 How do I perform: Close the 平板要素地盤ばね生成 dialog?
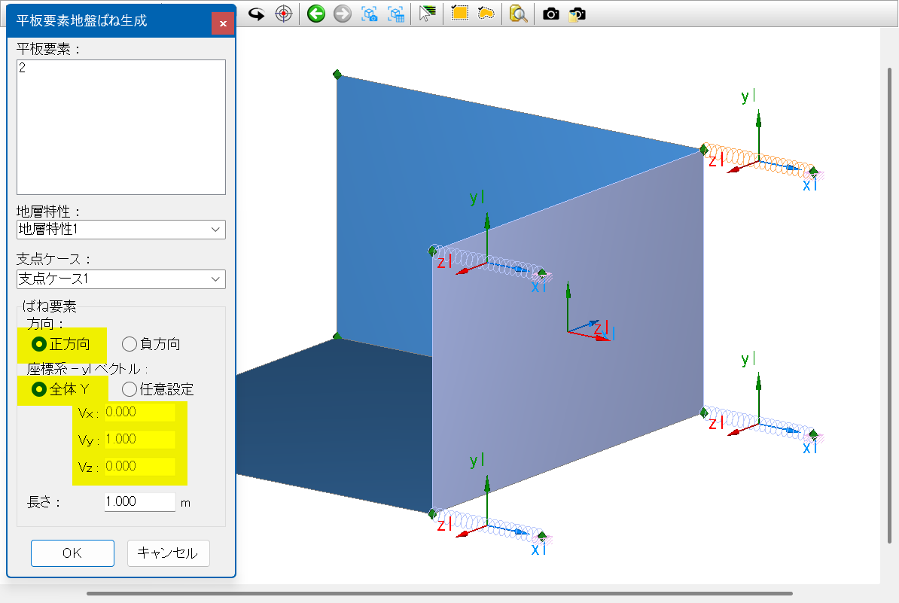click(x=223, y=23)
